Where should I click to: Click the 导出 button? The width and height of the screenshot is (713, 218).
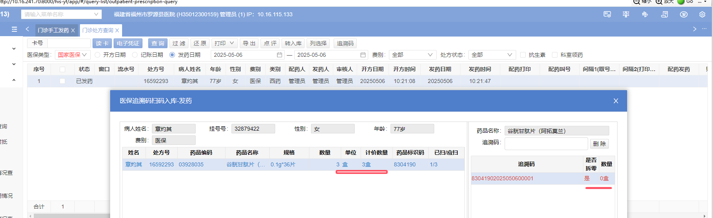[249, 43]
